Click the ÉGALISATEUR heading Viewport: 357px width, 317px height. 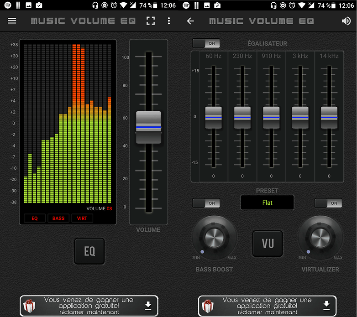pos(267,43)
